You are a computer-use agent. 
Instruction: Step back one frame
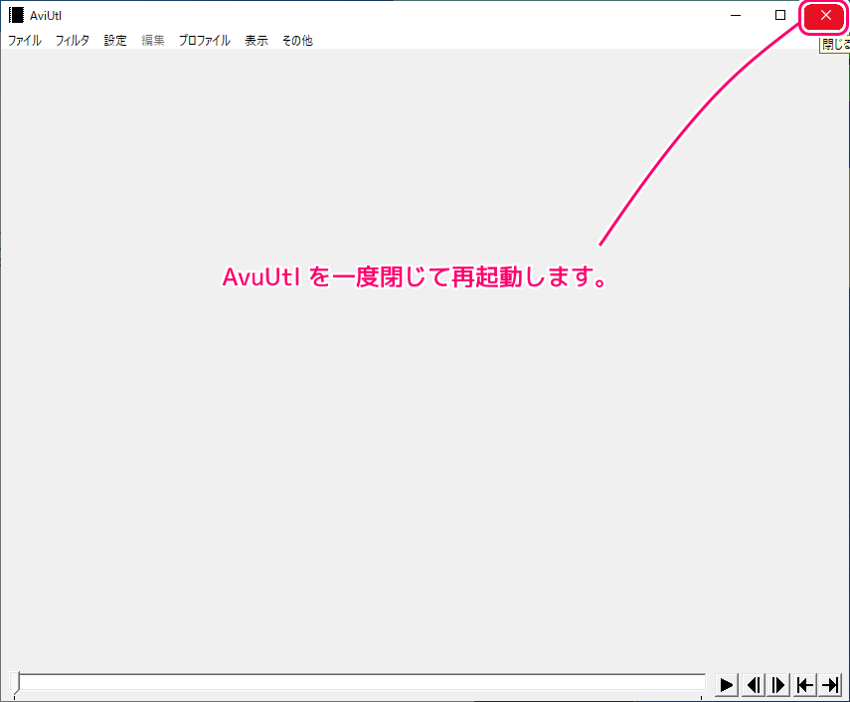point(753,685)
